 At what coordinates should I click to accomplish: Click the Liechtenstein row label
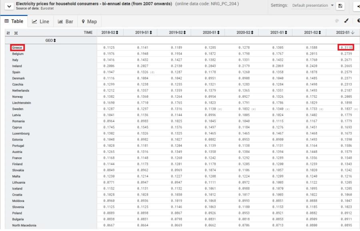pyautogui.click(x=22, y=103)
